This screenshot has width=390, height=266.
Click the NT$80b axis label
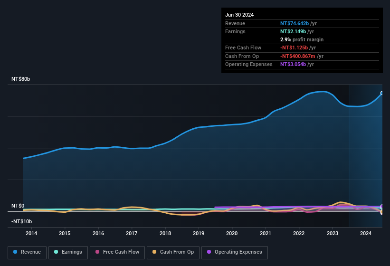click(20, 79)
